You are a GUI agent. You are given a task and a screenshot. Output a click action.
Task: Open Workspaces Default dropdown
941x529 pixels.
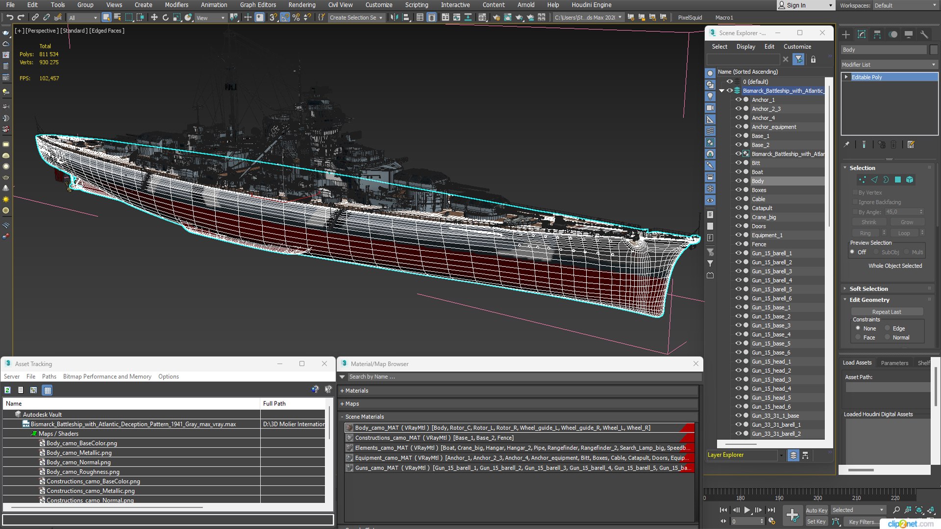click(x=905, y=5)
